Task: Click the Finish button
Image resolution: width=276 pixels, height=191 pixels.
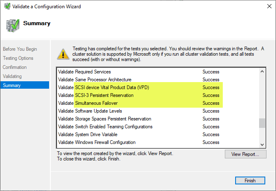Action: pyautogui.click(x=250, y=180)
